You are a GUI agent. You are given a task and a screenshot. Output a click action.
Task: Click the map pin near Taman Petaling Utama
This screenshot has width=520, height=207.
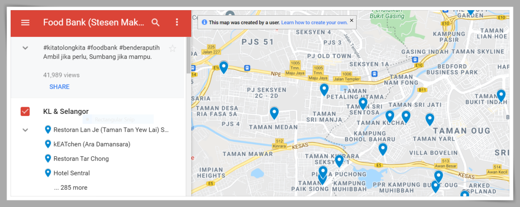pos(324,89)
